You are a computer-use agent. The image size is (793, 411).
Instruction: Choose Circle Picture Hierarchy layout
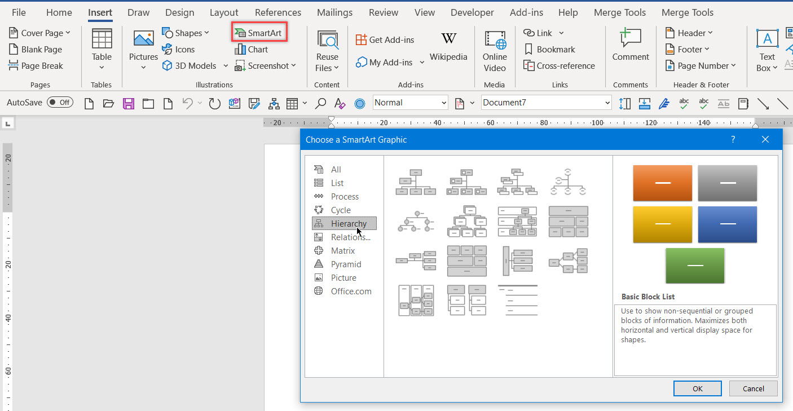tap(416, 221)
